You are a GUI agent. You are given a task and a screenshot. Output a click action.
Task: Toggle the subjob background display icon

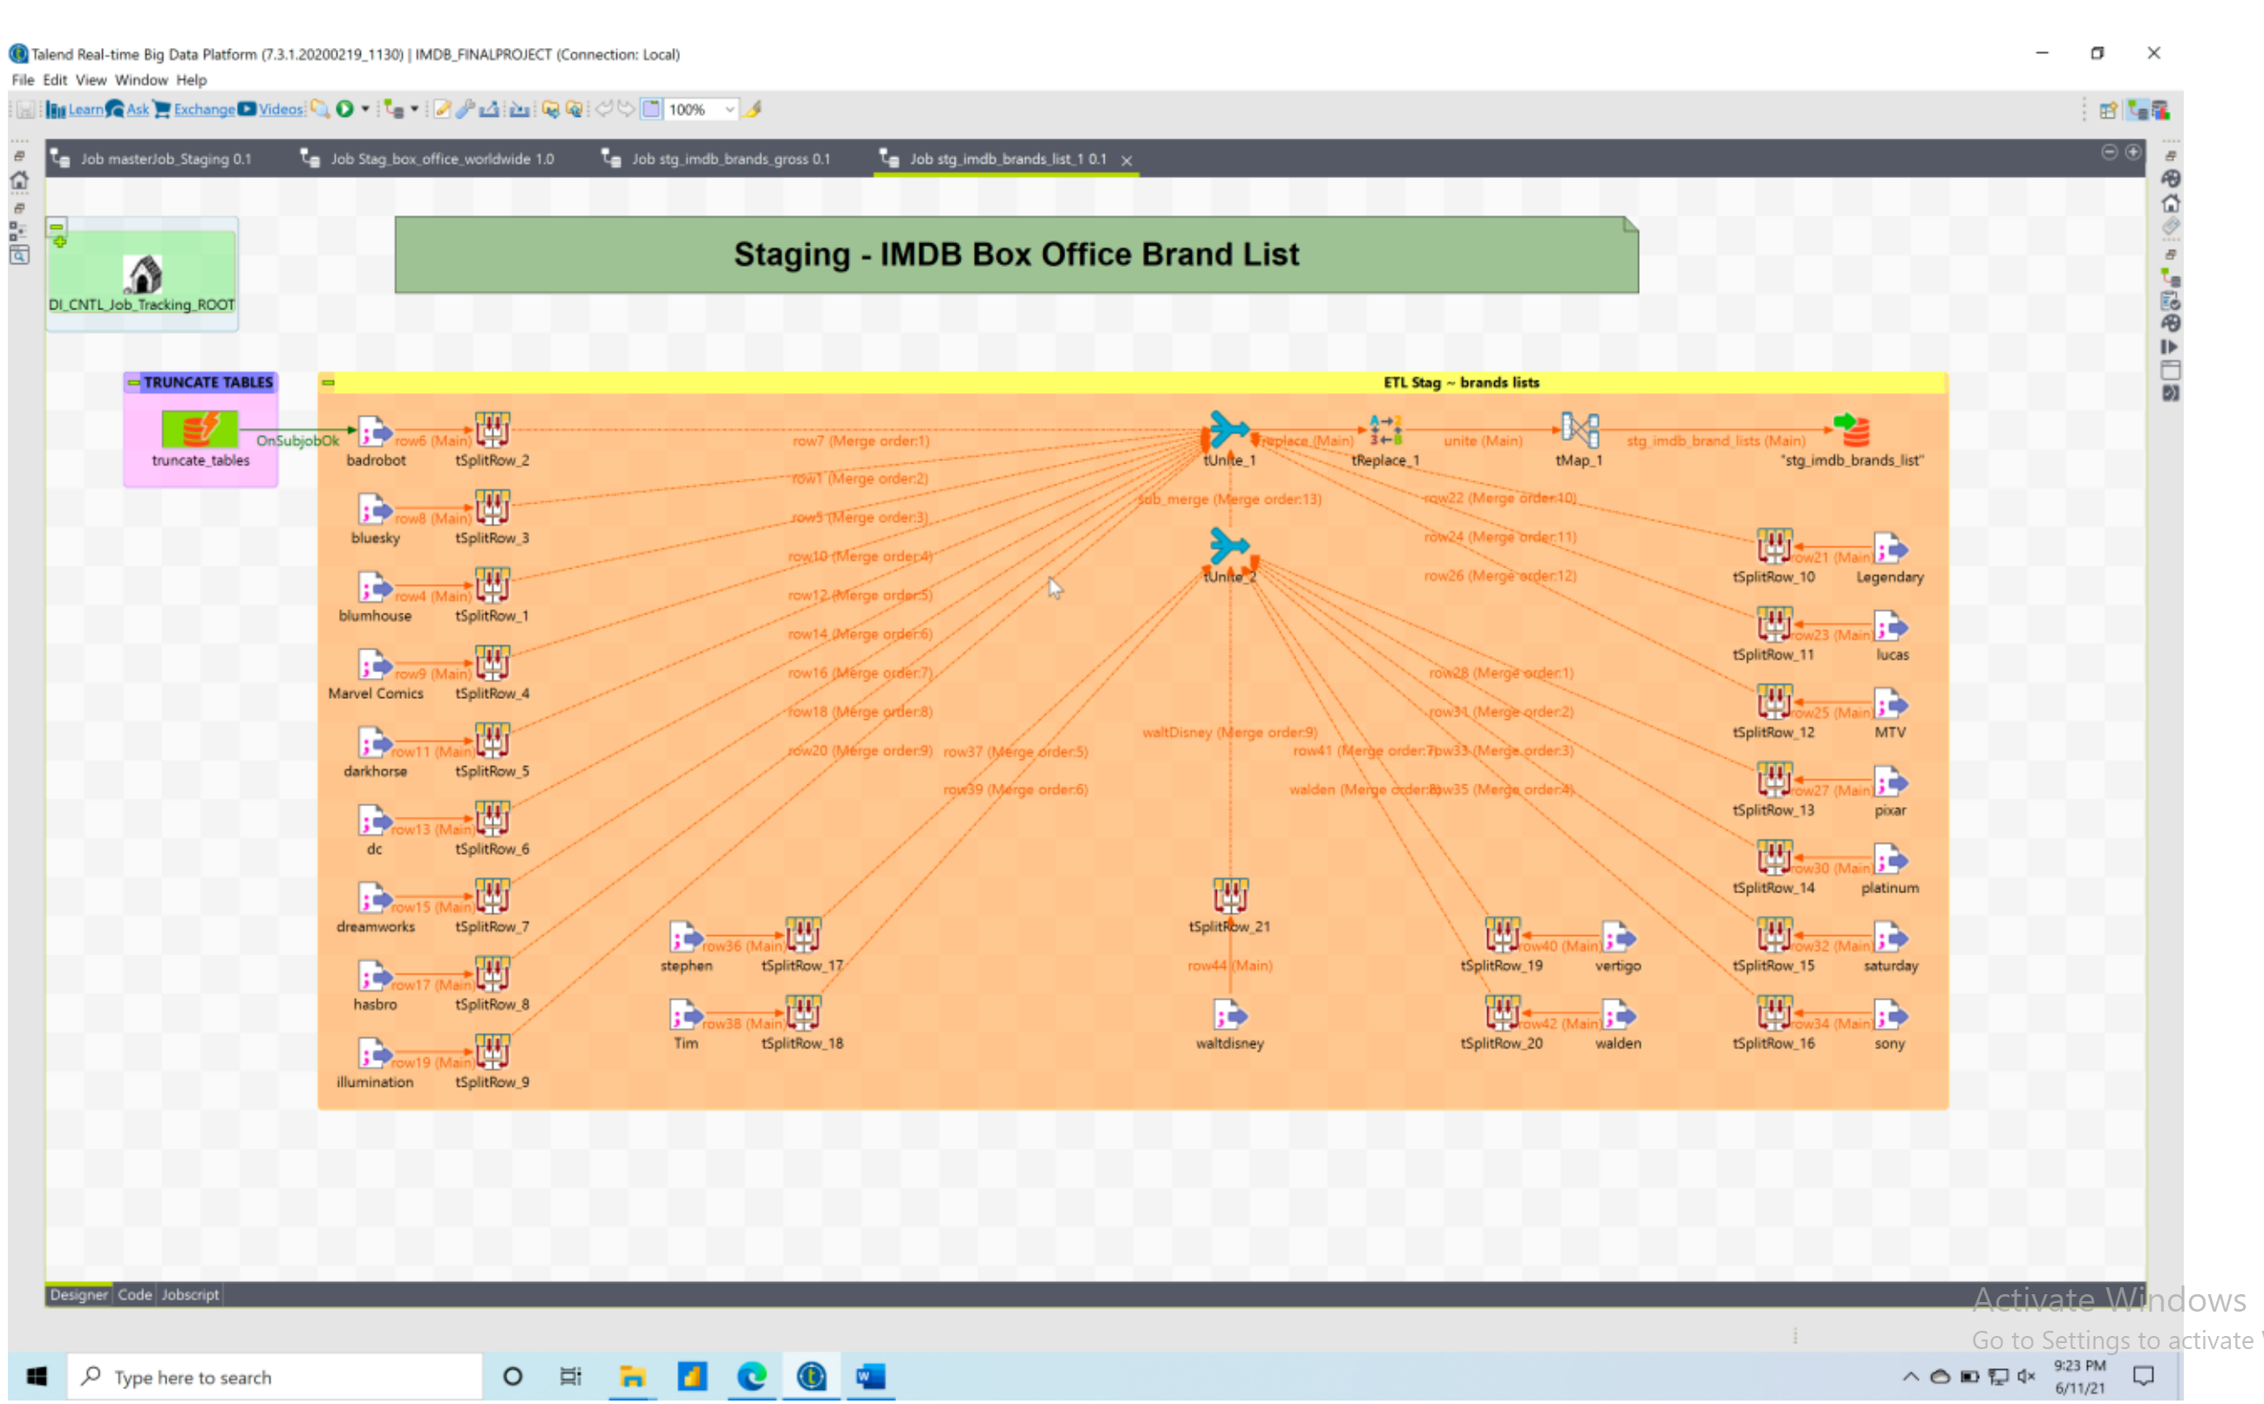(x=652, y=110)
